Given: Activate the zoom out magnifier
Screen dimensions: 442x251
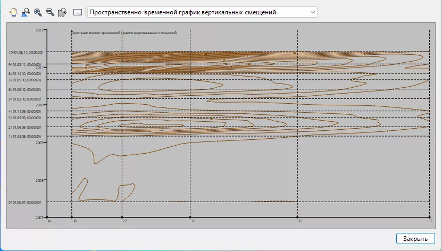Looking at the screenshot, I should click(49, 12).
